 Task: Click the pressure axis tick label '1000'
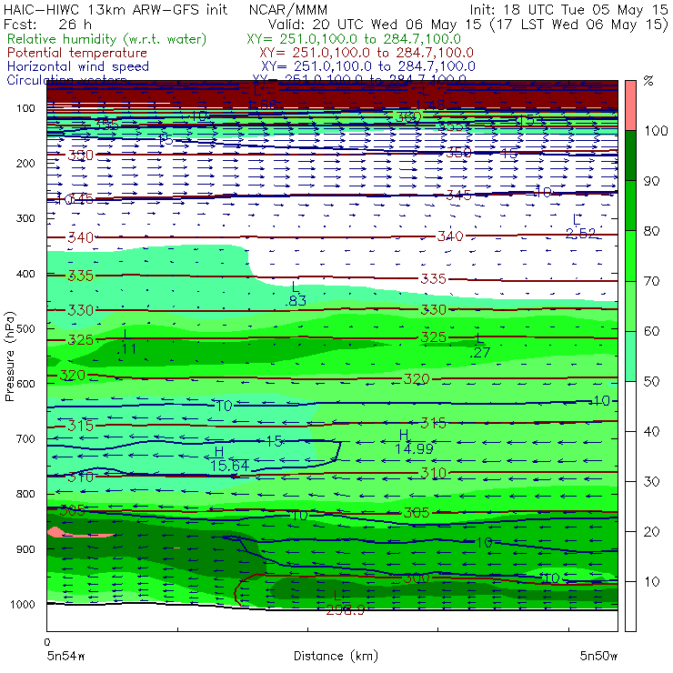[23, 604]
